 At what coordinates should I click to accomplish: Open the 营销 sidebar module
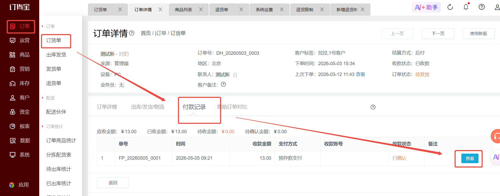pos(20,69)
